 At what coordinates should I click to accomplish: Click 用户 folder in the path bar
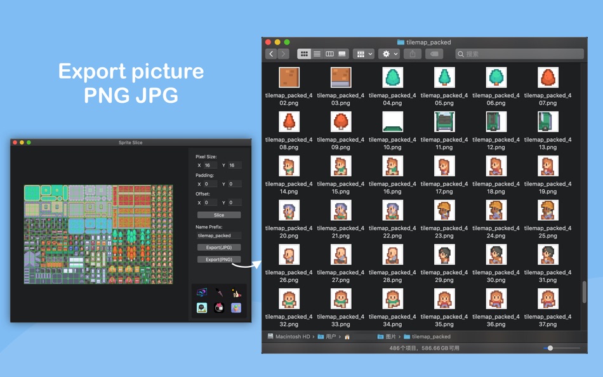(x=327, y=336)
